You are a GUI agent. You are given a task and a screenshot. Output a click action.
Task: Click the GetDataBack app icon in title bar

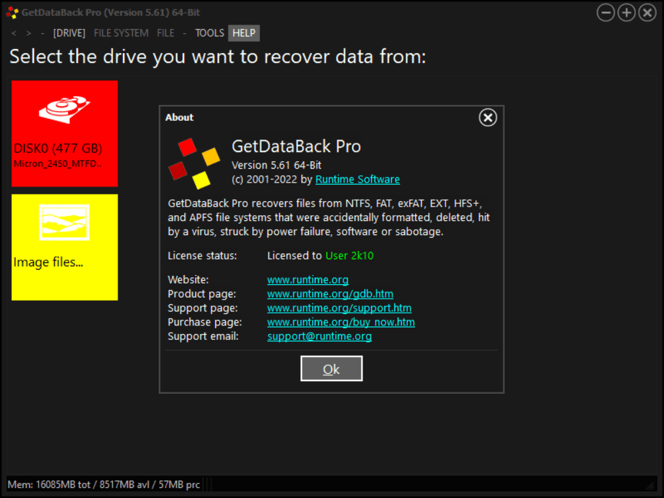12,13
